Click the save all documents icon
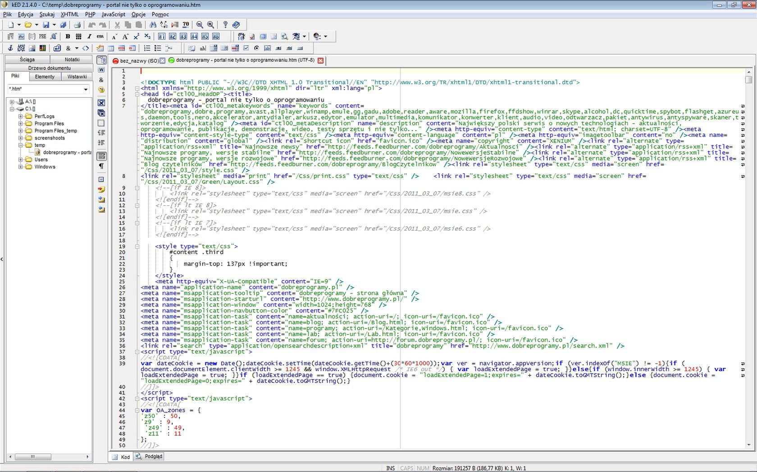The height and width of the screenshot is (472, 757). (63, 25)
